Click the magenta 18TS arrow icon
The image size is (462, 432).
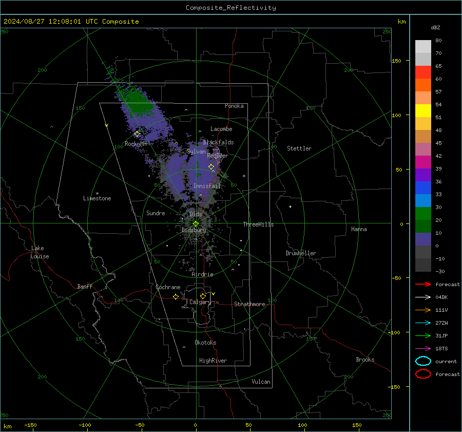click(x=423, y=349)
